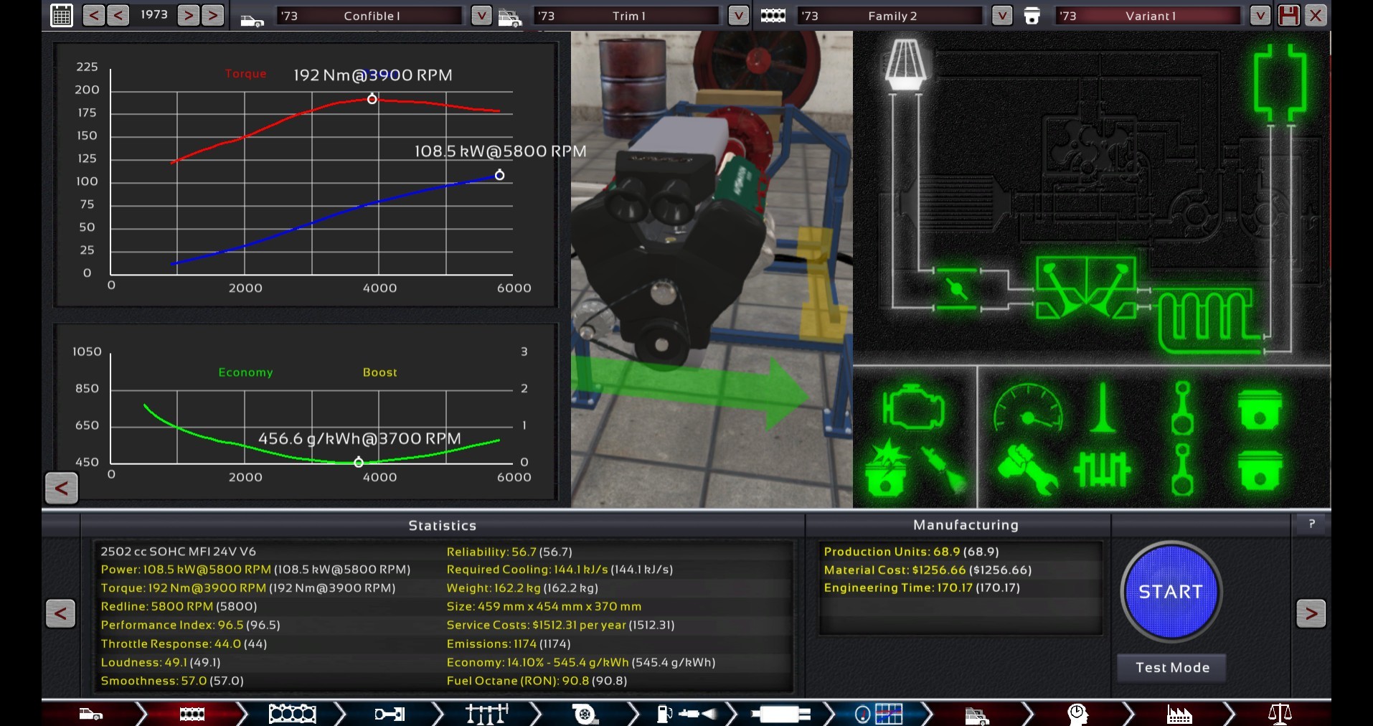Click the green tachometer gauge icon
This screenshot has width=1373, height=726.
pyautogui.click(x=1027, y=410)
